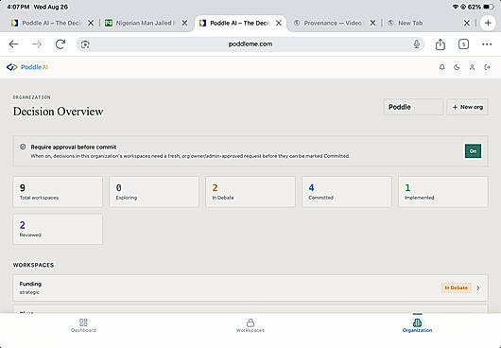This screenshot has width=501, height=348.
Task: Close the Provenance — Video tab
Action: 372,23
